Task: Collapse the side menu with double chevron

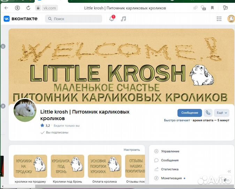Action: [229, 171]
